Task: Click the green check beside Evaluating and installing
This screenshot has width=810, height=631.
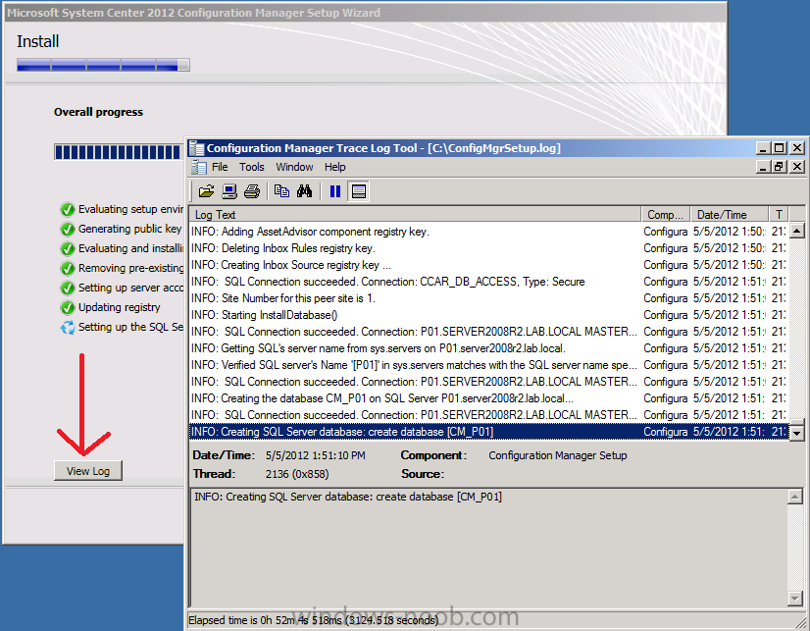Action: 67,248
